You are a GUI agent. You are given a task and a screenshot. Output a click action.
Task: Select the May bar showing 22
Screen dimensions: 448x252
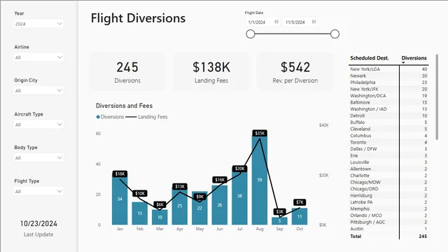199,208
